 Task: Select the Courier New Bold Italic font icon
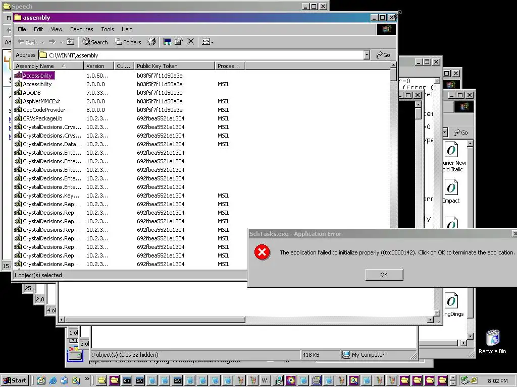point(451,150)
